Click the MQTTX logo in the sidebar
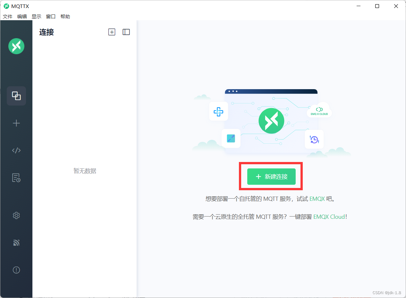406x298 pixels. 16,46
